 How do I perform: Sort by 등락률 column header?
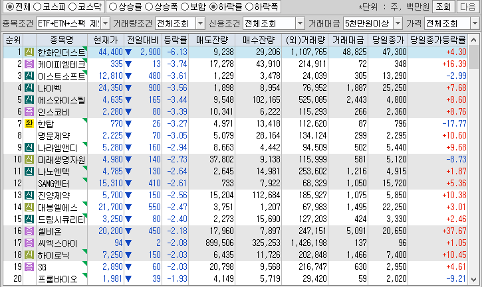(x=176, y=40)
